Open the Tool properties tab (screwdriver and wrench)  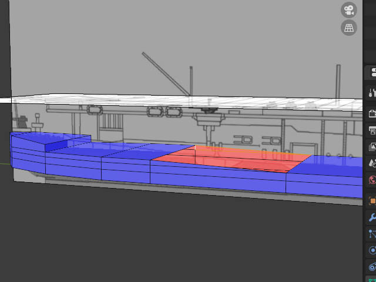(372, 92)
